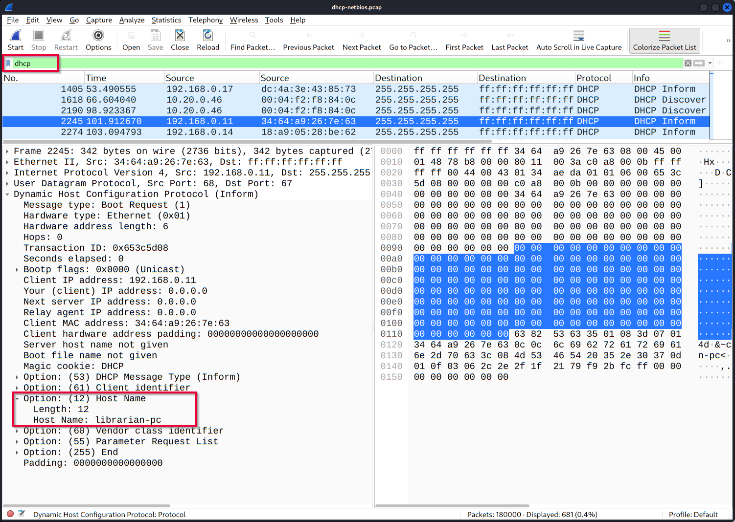Screen dimensions: 735x522
Task: Open the Help menu
Action: [298, 20]
